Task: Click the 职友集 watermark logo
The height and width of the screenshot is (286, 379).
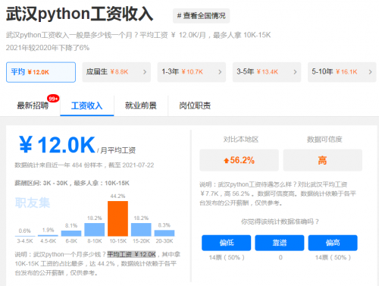Action: click(x=33, y=203)
